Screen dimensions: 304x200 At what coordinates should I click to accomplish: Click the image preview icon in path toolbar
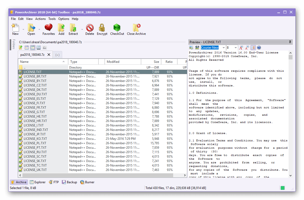point(45,48)
